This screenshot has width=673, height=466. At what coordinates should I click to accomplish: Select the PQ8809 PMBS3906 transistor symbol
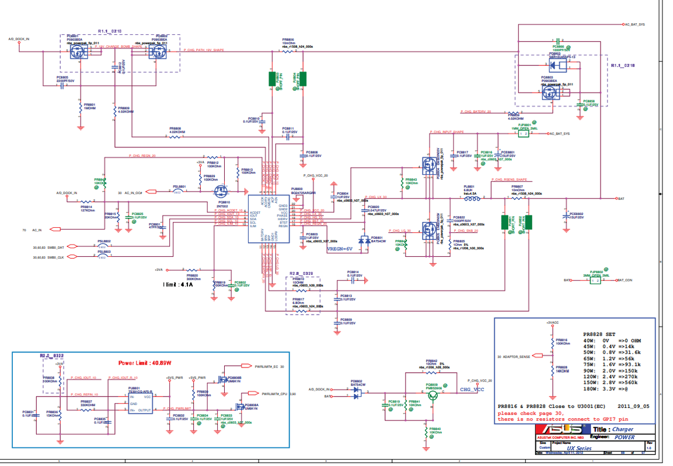pyautogui.click(x=434, y=396)
